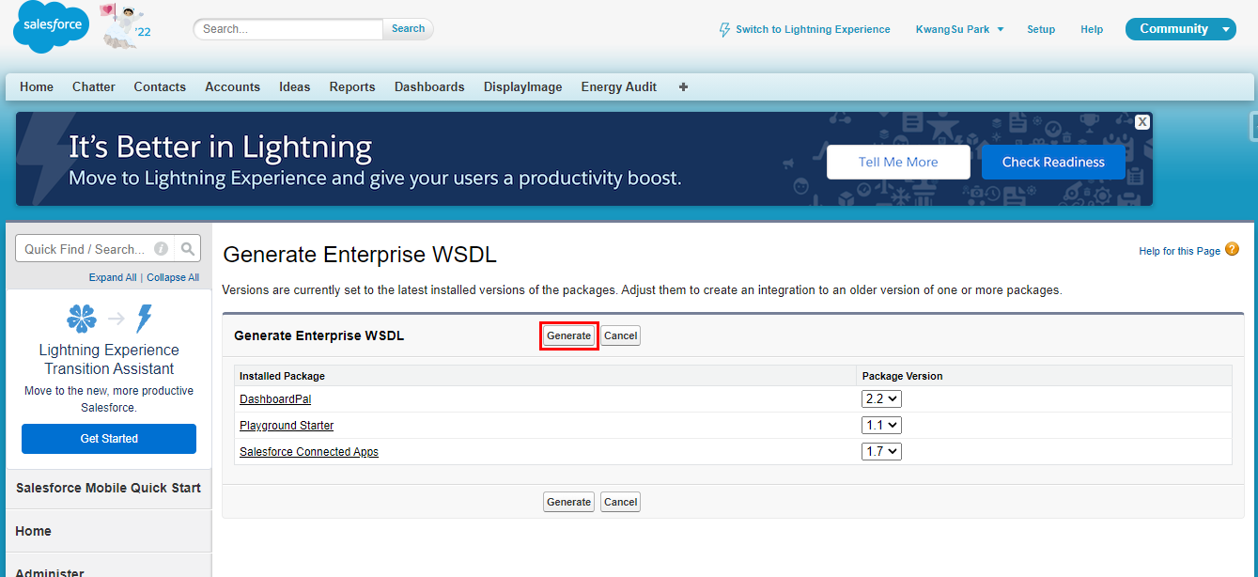Click the astronaut '22 mascot image

point(125,26)
